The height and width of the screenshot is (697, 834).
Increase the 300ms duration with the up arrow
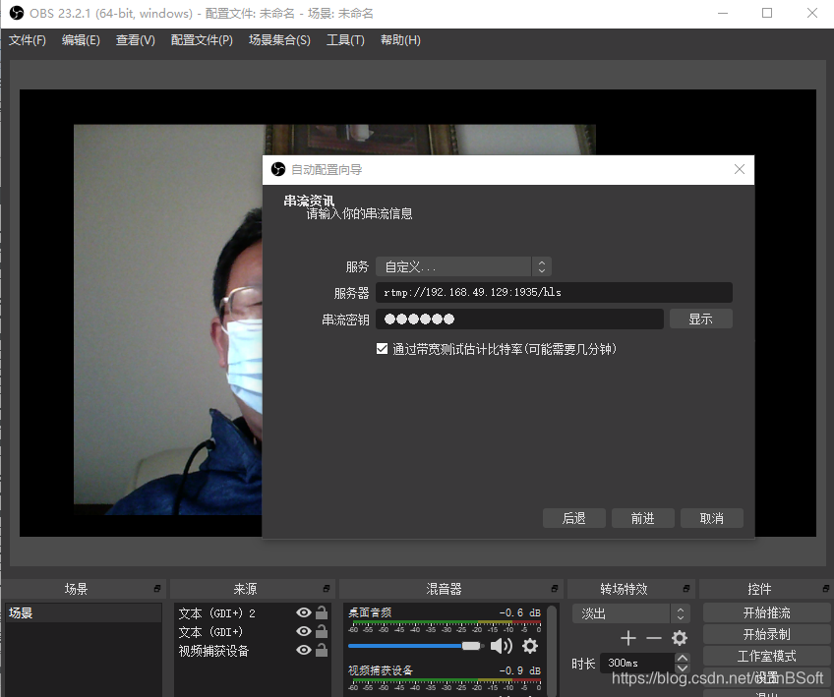682,657
